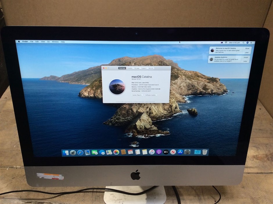Open the Trash in the Dock
Screen dimensions: 273x204
click(x=205, y=152)
